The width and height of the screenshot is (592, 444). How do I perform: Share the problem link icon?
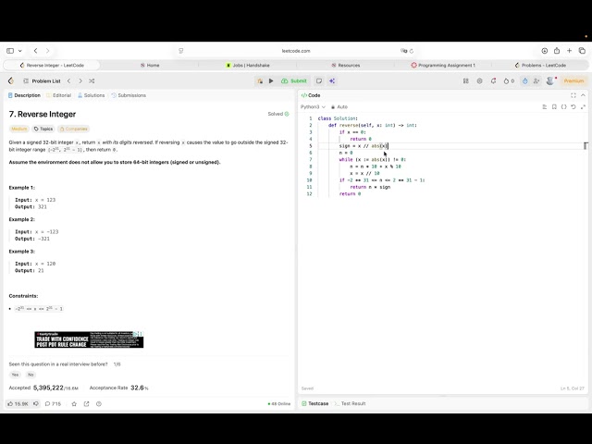[86, 403]
